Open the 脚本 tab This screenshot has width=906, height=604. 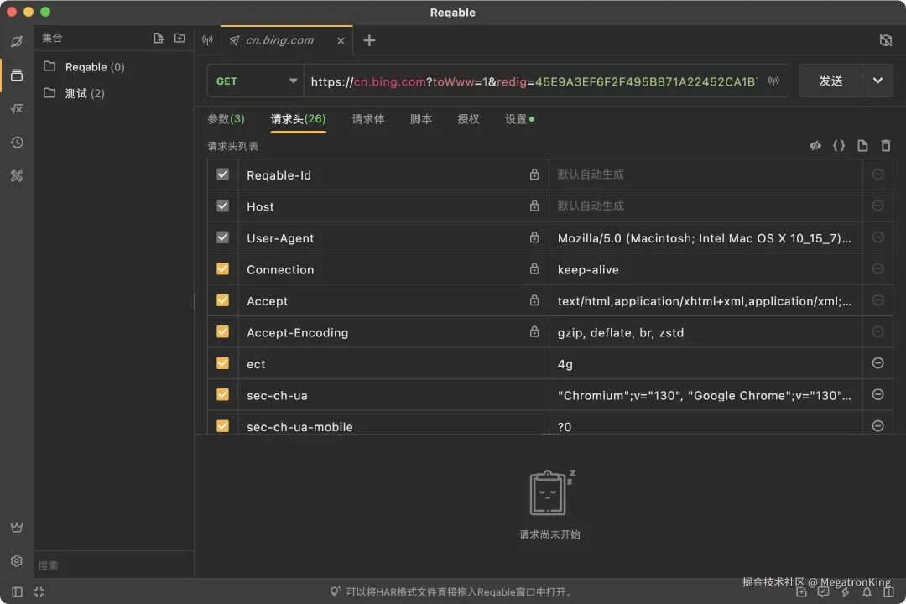point(420,119)
